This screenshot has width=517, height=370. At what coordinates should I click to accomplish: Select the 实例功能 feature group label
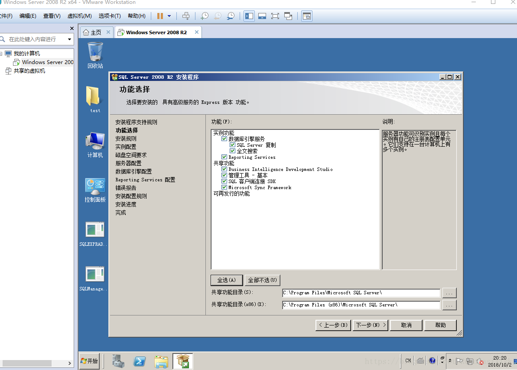(224, 133)
